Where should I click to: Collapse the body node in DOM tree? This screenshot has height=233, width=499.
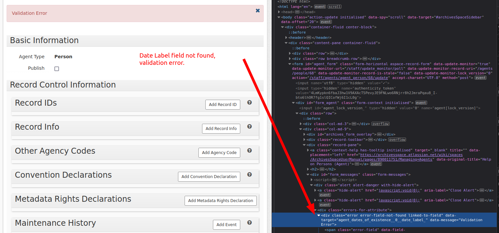(279, 17)
